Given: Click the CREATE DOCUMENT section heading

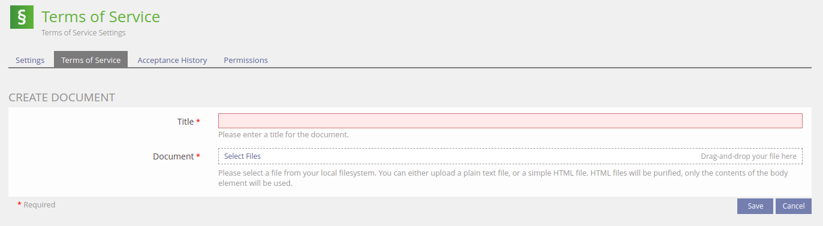Looking at the screenshot, I should point(62,97).
